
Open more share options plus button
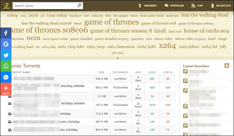[x=6, y=89]
